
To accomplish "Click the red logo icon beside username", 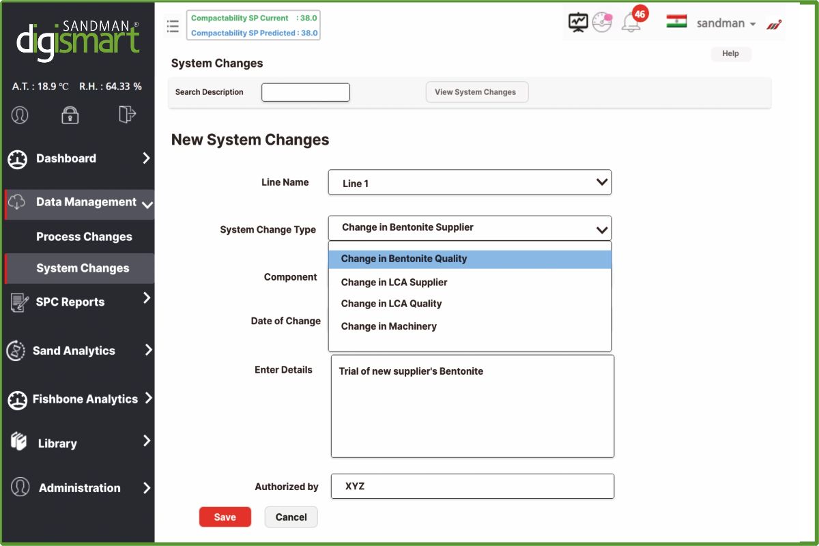I will click(774, 25).
